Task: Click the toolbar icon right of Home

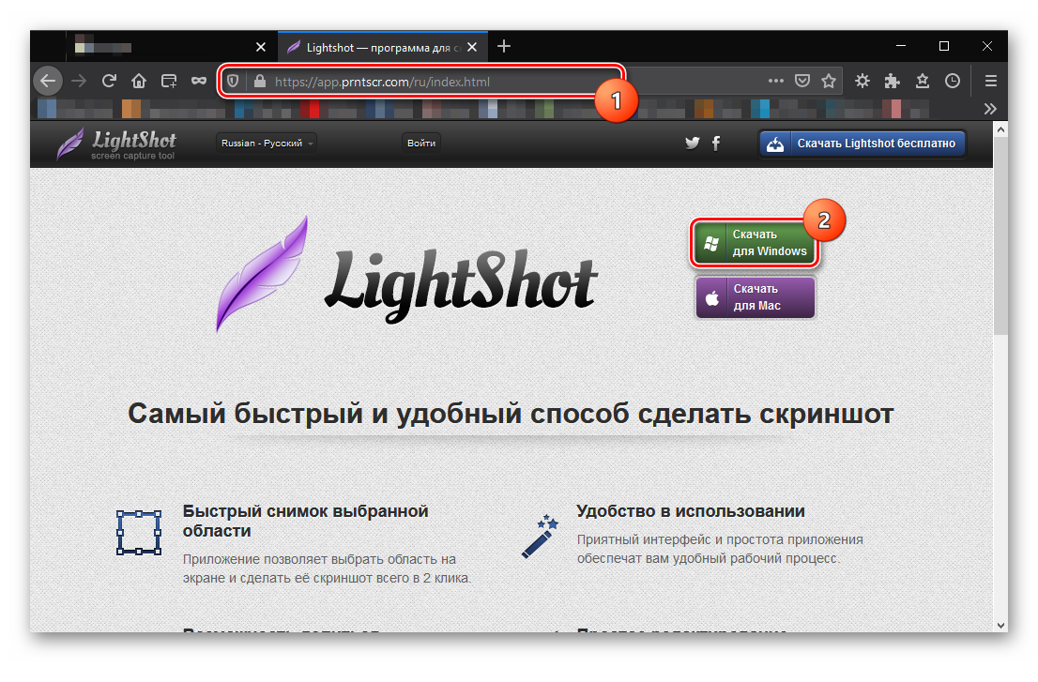Action: tap(169, 82)
